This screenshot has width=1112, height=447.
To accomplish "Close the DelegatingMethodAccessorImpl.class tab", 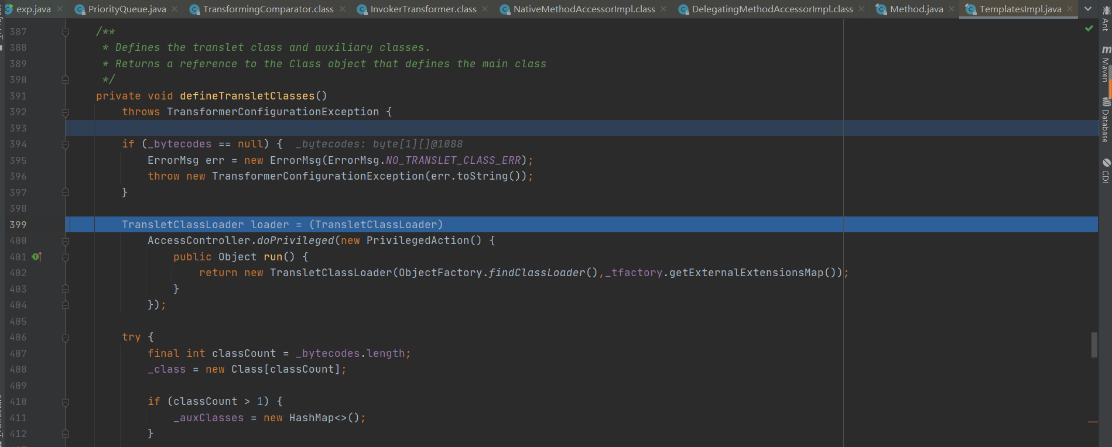I will [861, 9].
